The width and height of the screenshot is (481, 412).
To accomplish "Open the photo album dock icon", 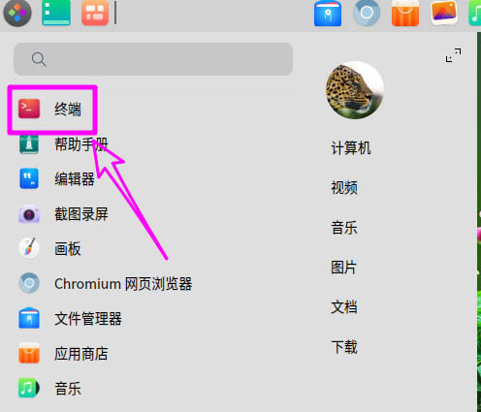I will pos(444,13).
